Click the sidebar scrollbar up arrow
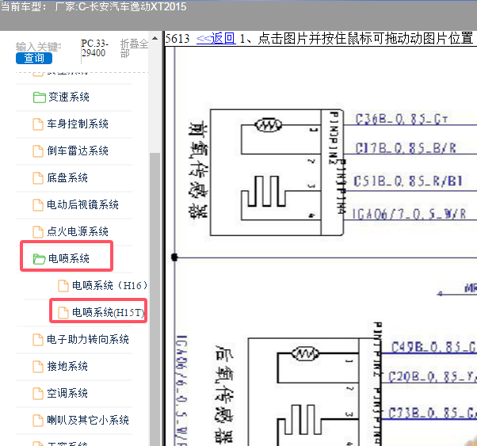Viewport: 477px width, 446px height. click(155, 38)
